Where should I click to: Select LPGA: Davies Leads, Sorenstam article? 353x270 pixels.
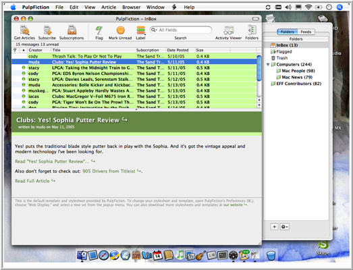click(134, 79)
